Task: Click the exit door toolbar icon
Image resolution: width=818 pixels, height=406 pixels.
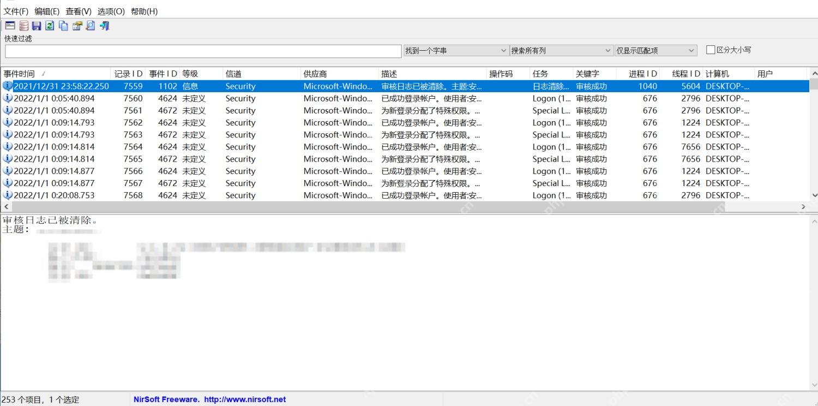Action: [x=105, y=26]
